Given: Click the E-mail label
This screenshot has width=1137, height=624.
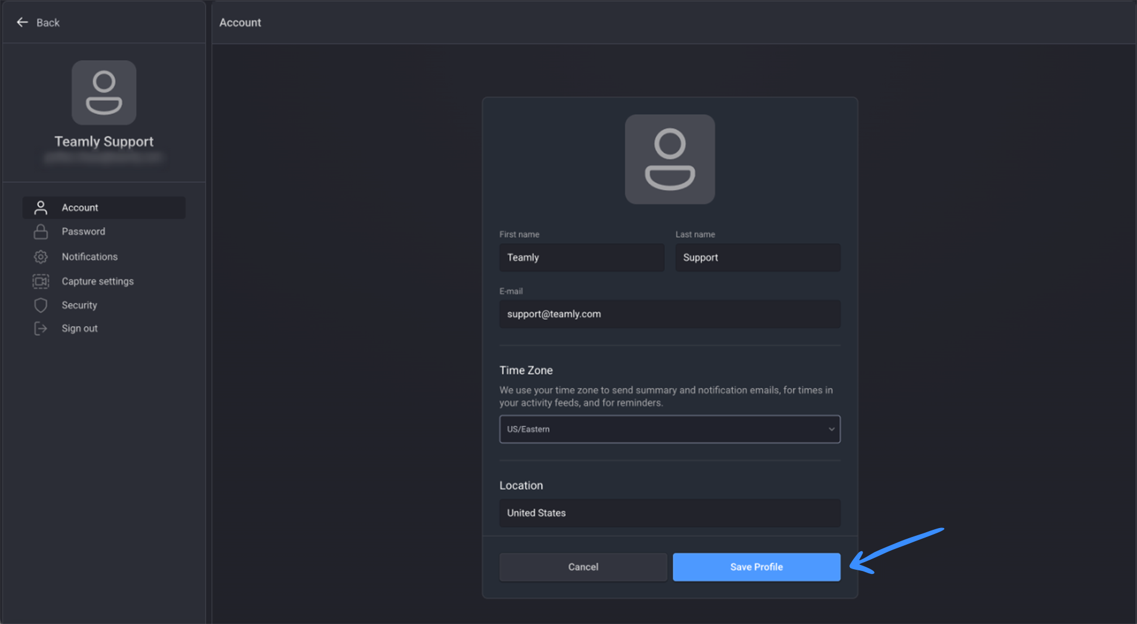Looking at the screenshot, I should [x=511, y=291].
